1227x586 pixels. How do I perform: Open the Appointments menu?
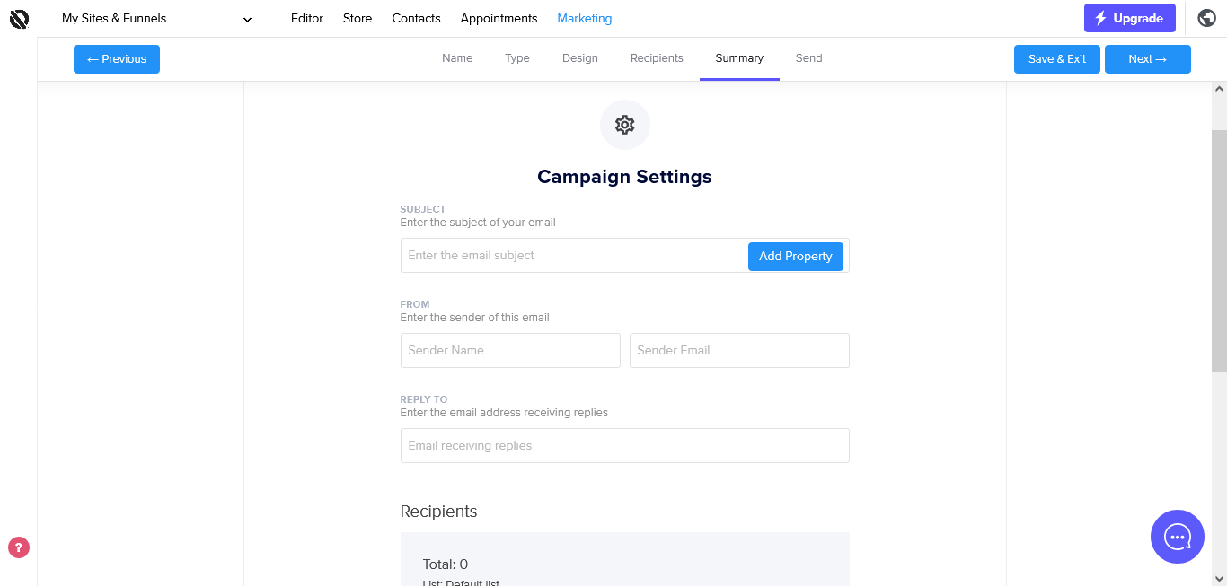tap(499, 18)
